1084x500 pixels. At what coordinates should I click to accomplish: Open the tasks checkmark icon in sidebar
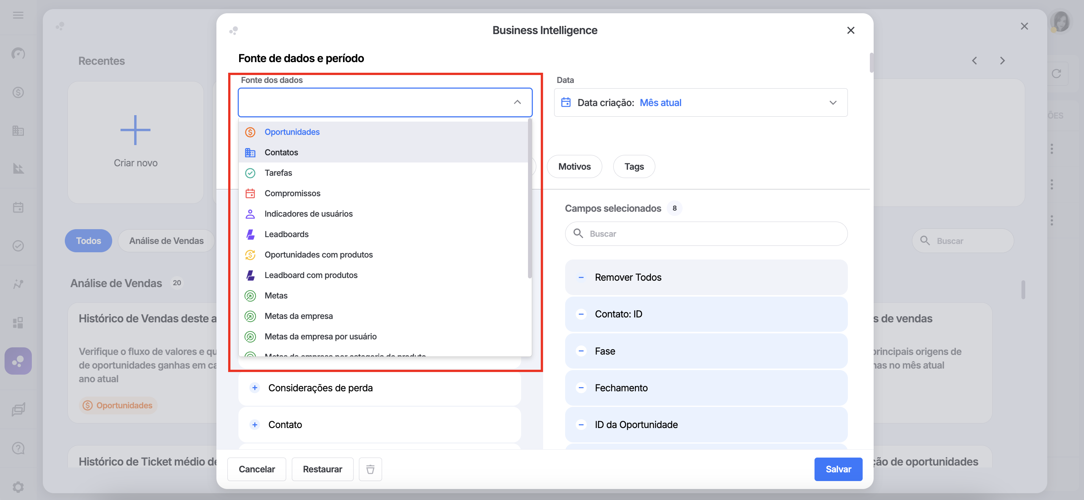point(18,245)
